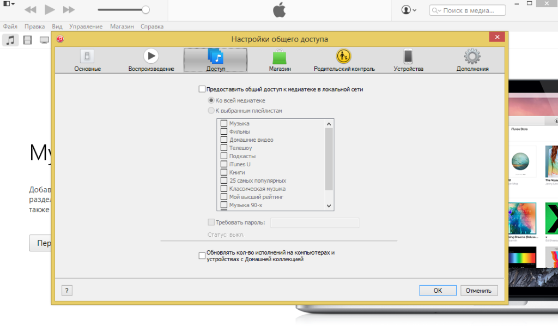Open the Основные preferences tab icon
The image size is (558, 331).
click(x=87, y=56)
